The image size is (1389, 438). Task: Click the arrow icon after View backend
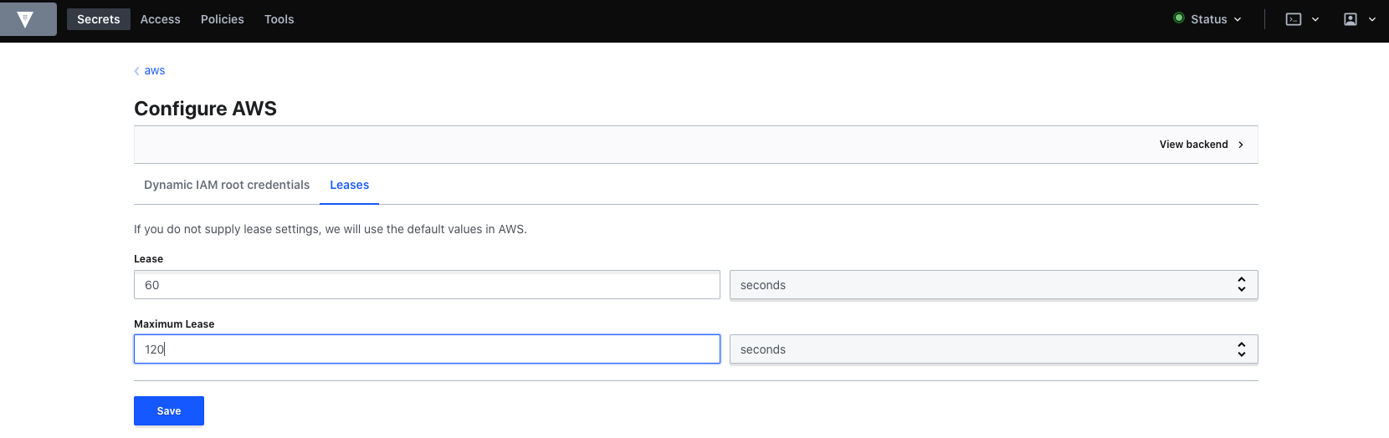[1241, 145]
